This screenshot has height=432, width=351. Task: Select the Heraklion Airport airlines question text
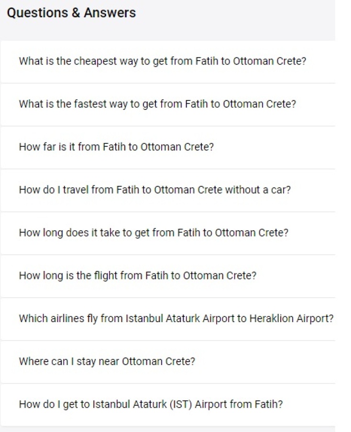[x=176, y=319]
